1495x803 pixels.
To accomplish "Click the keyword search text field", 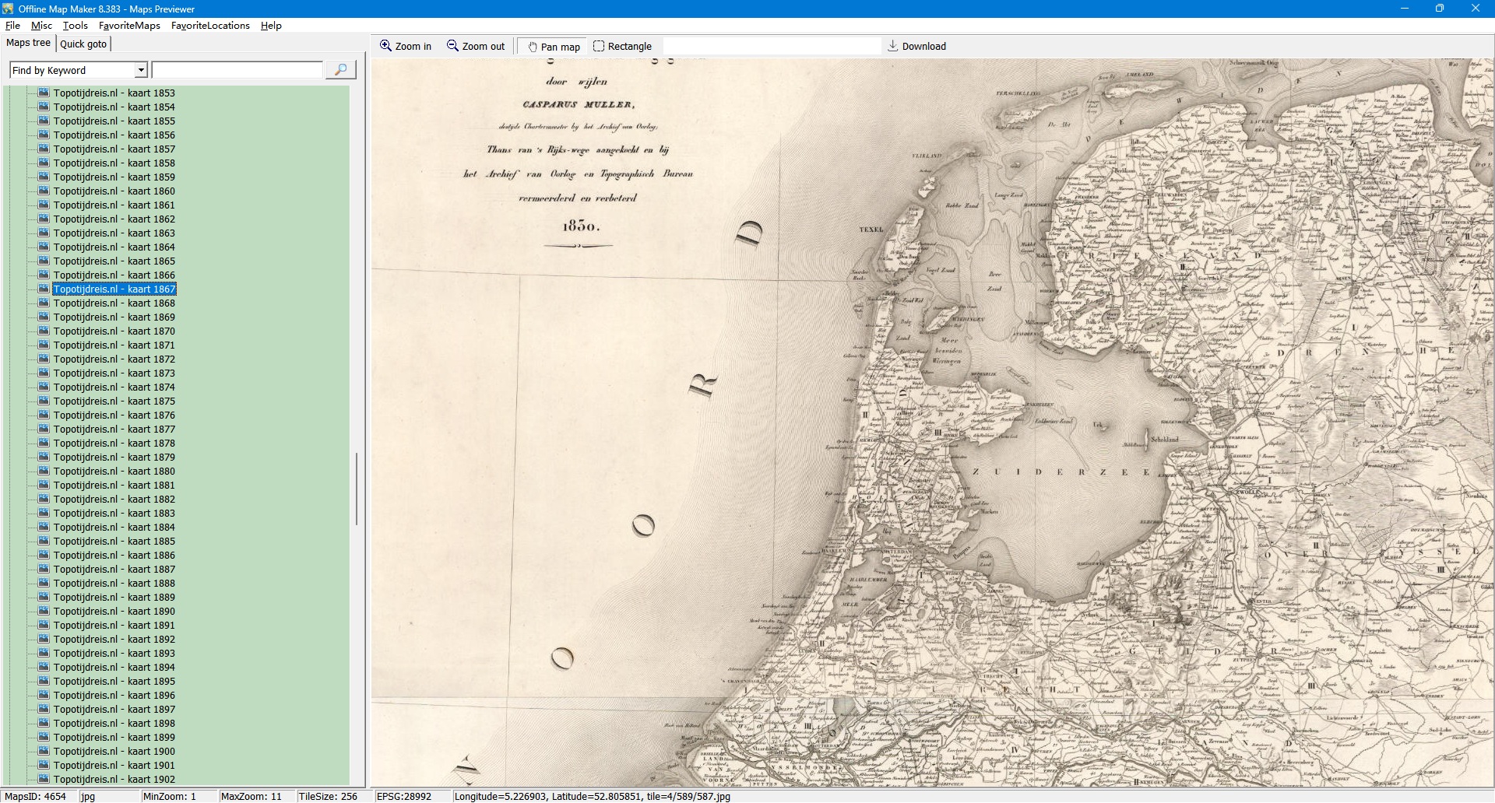I will point(237,70).
